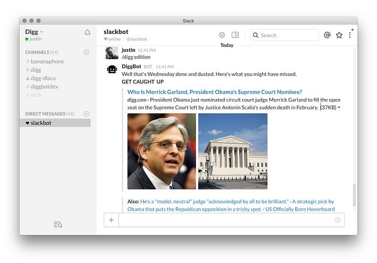The width and height of the screenshot is (377, 263).
Task: Open "model, neutral" judge link
Action: point(214,202)
